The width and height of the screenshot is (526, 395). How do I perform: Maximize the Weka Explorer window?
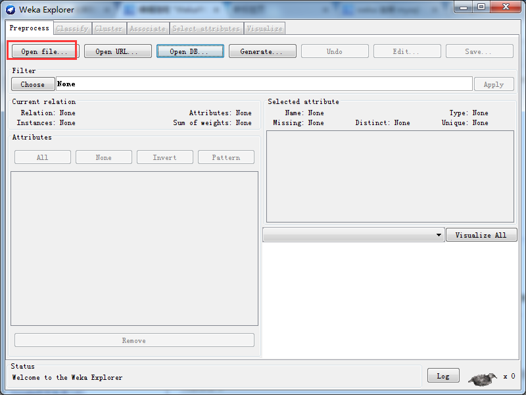481,7
